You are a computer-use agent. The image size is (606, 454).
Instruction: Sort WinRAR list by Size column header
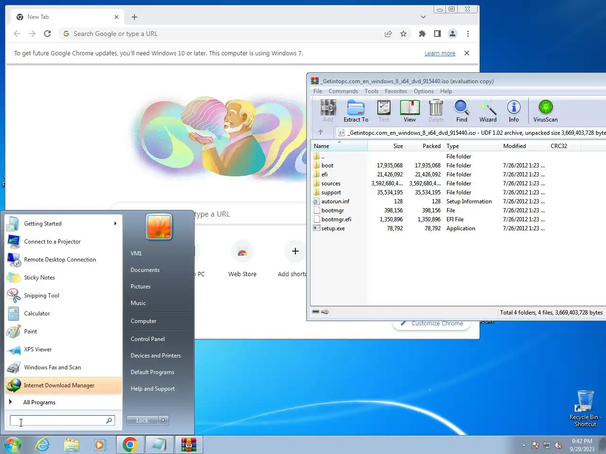coord(386,146)
